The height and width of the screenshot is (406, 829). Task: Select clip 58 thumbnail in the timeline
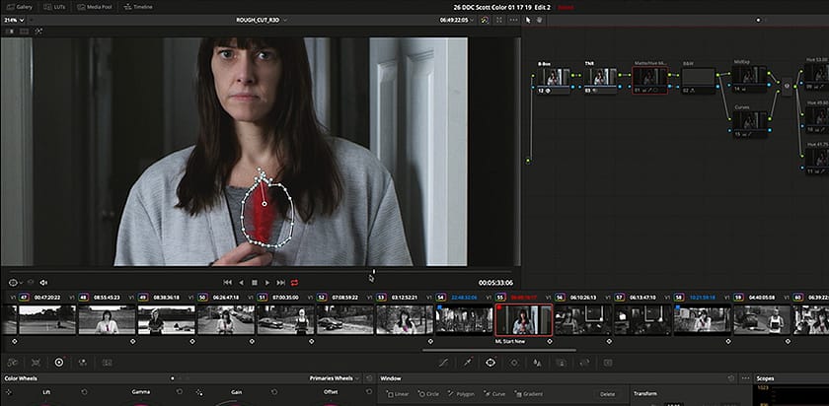point(703,319)
